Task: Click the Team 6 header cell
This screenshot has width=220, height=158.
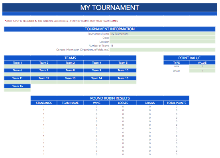Action: pyautogui.click(x=18, y=70)
